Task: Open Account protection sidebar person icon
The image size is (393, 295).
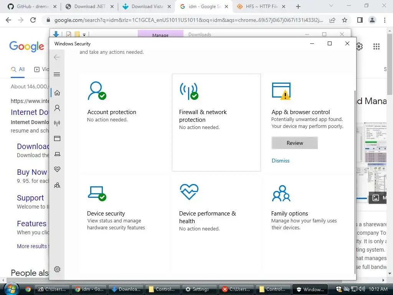Action: tap(57, 108)
